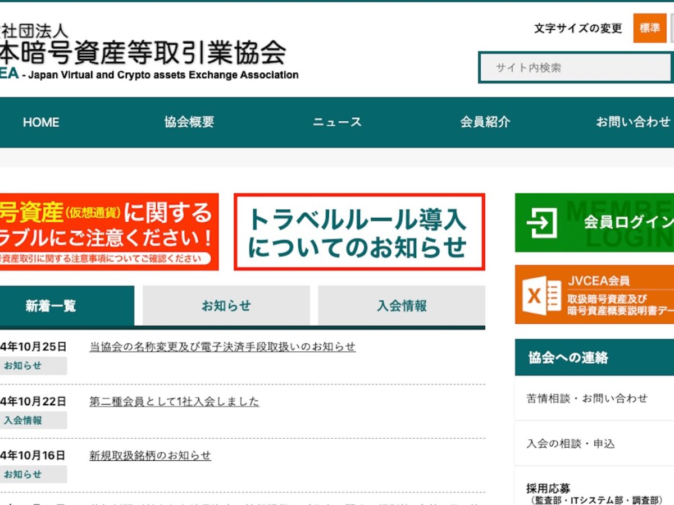This screenshot has height=505, width=674.
Task: Open the 新規取扱銘柄のお知らせ link
Action: [x=151, y=456]
